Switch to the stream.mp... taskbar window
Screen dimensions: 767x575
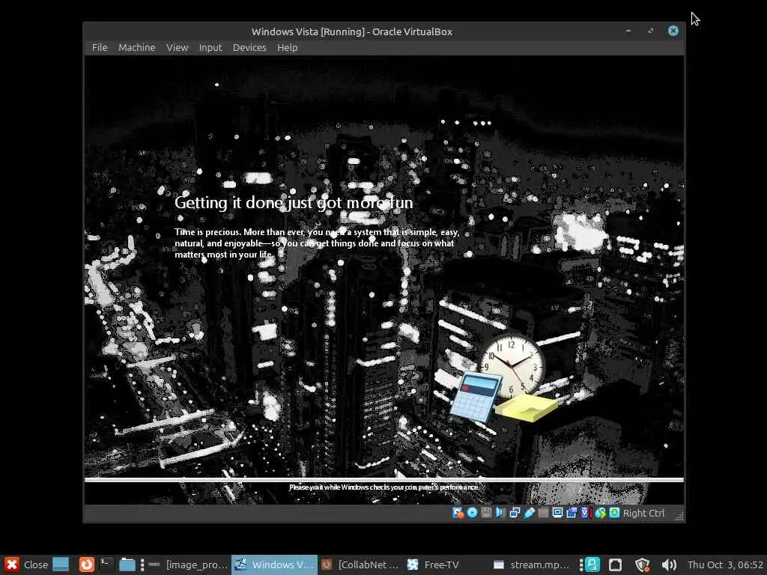[532, 565]
